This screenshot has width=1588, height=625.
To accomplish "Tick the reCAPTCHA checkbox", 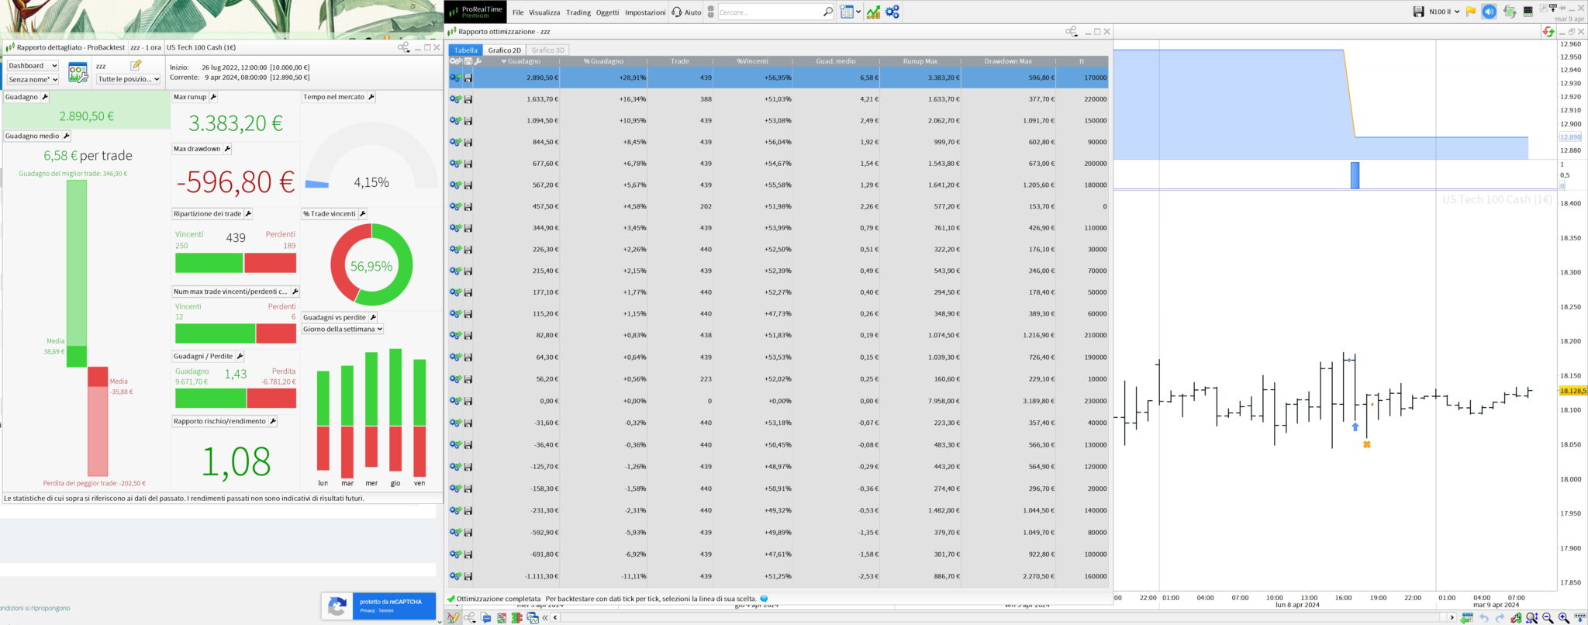I will (x=337, y=606).
